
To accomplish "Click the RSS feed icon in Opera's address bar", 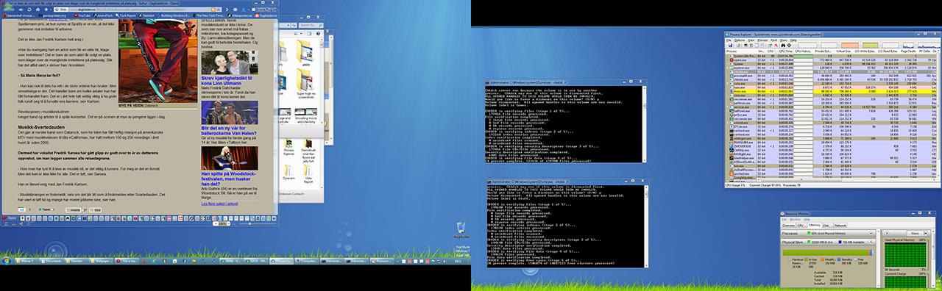I will [213, 10].
